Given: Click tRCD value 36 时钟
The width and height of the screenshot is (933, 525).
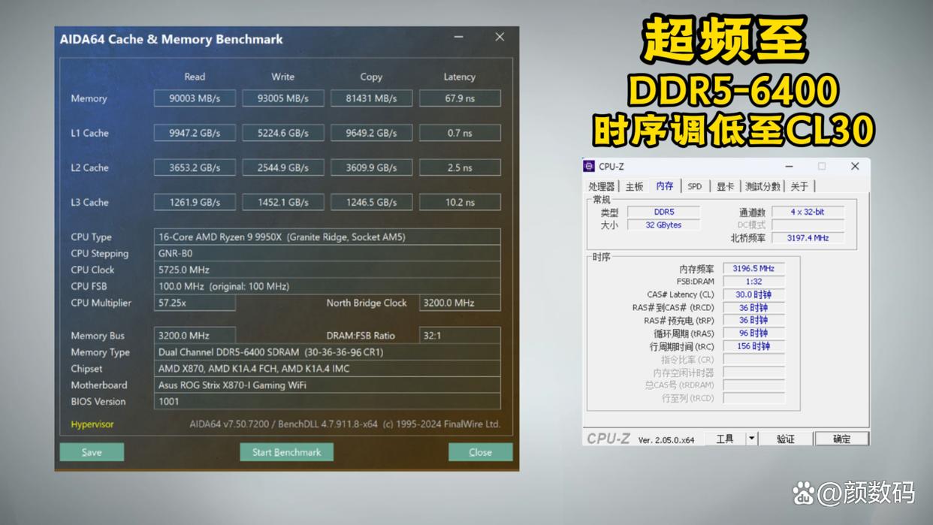Looking at the screenshot, I should [753, 308].
